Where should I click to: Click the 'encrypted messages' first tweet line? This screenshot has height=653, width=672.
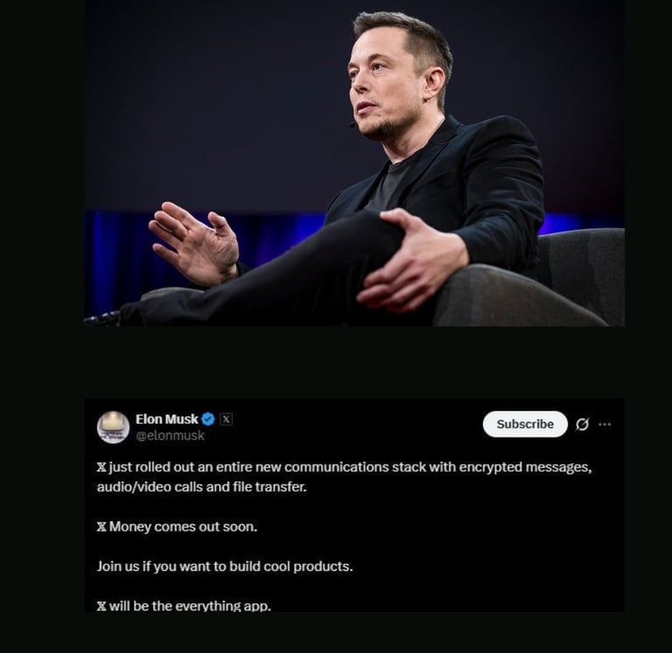coord(344,467)
